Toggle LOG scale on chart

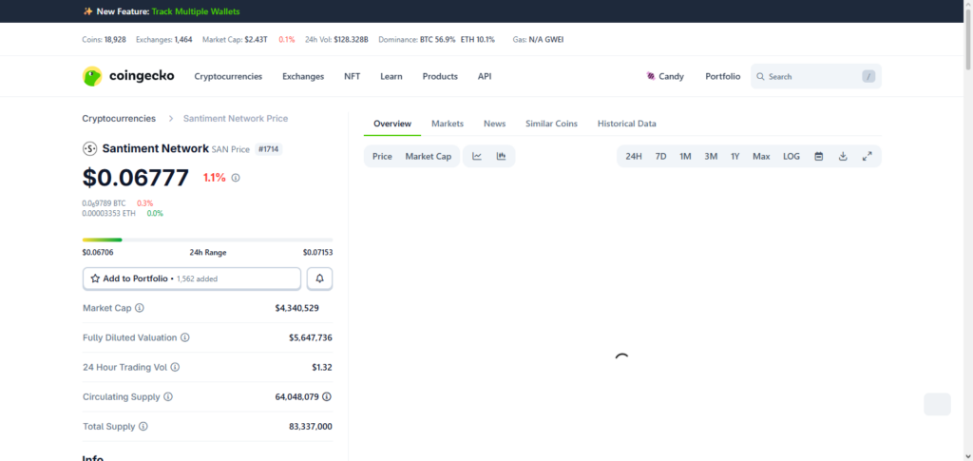click(791, 156)
